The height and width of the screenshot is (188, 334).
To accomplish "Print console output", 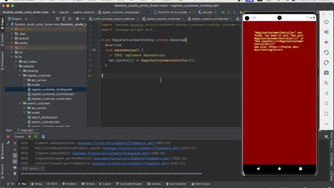I will [x=15, y=168].
